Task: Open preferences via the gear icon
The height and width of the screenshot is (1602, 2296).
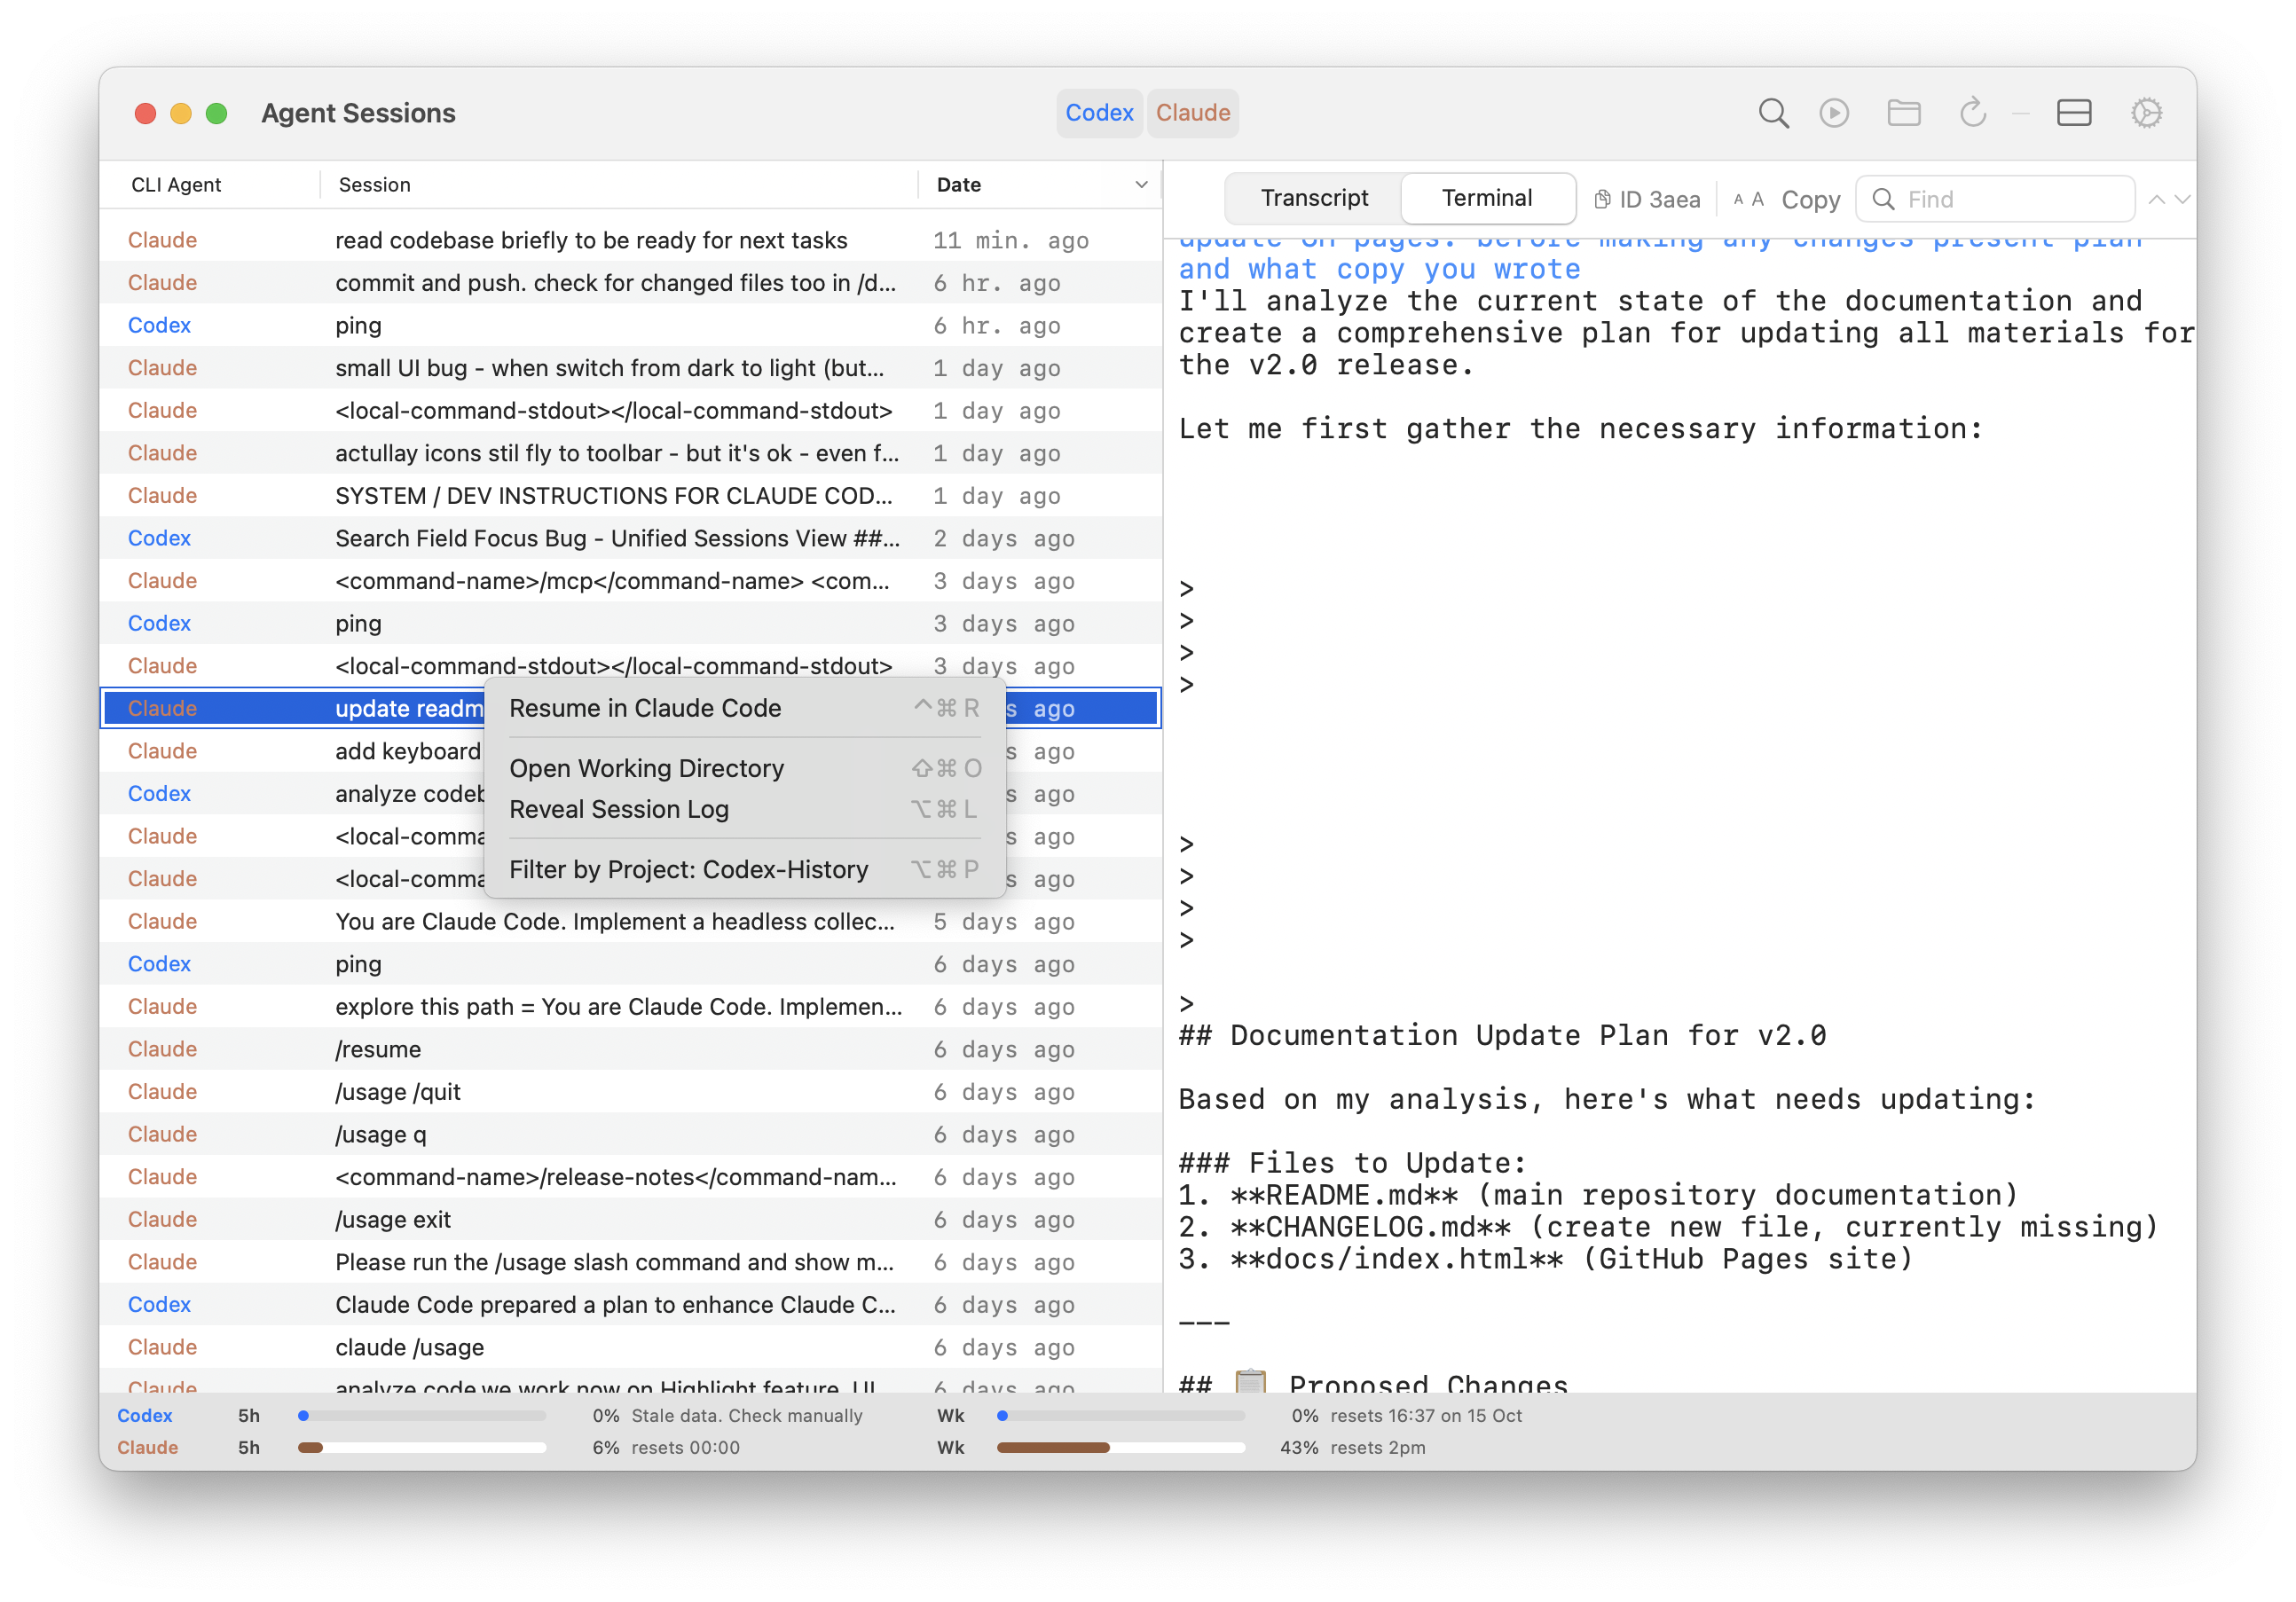Action: 2146,113
